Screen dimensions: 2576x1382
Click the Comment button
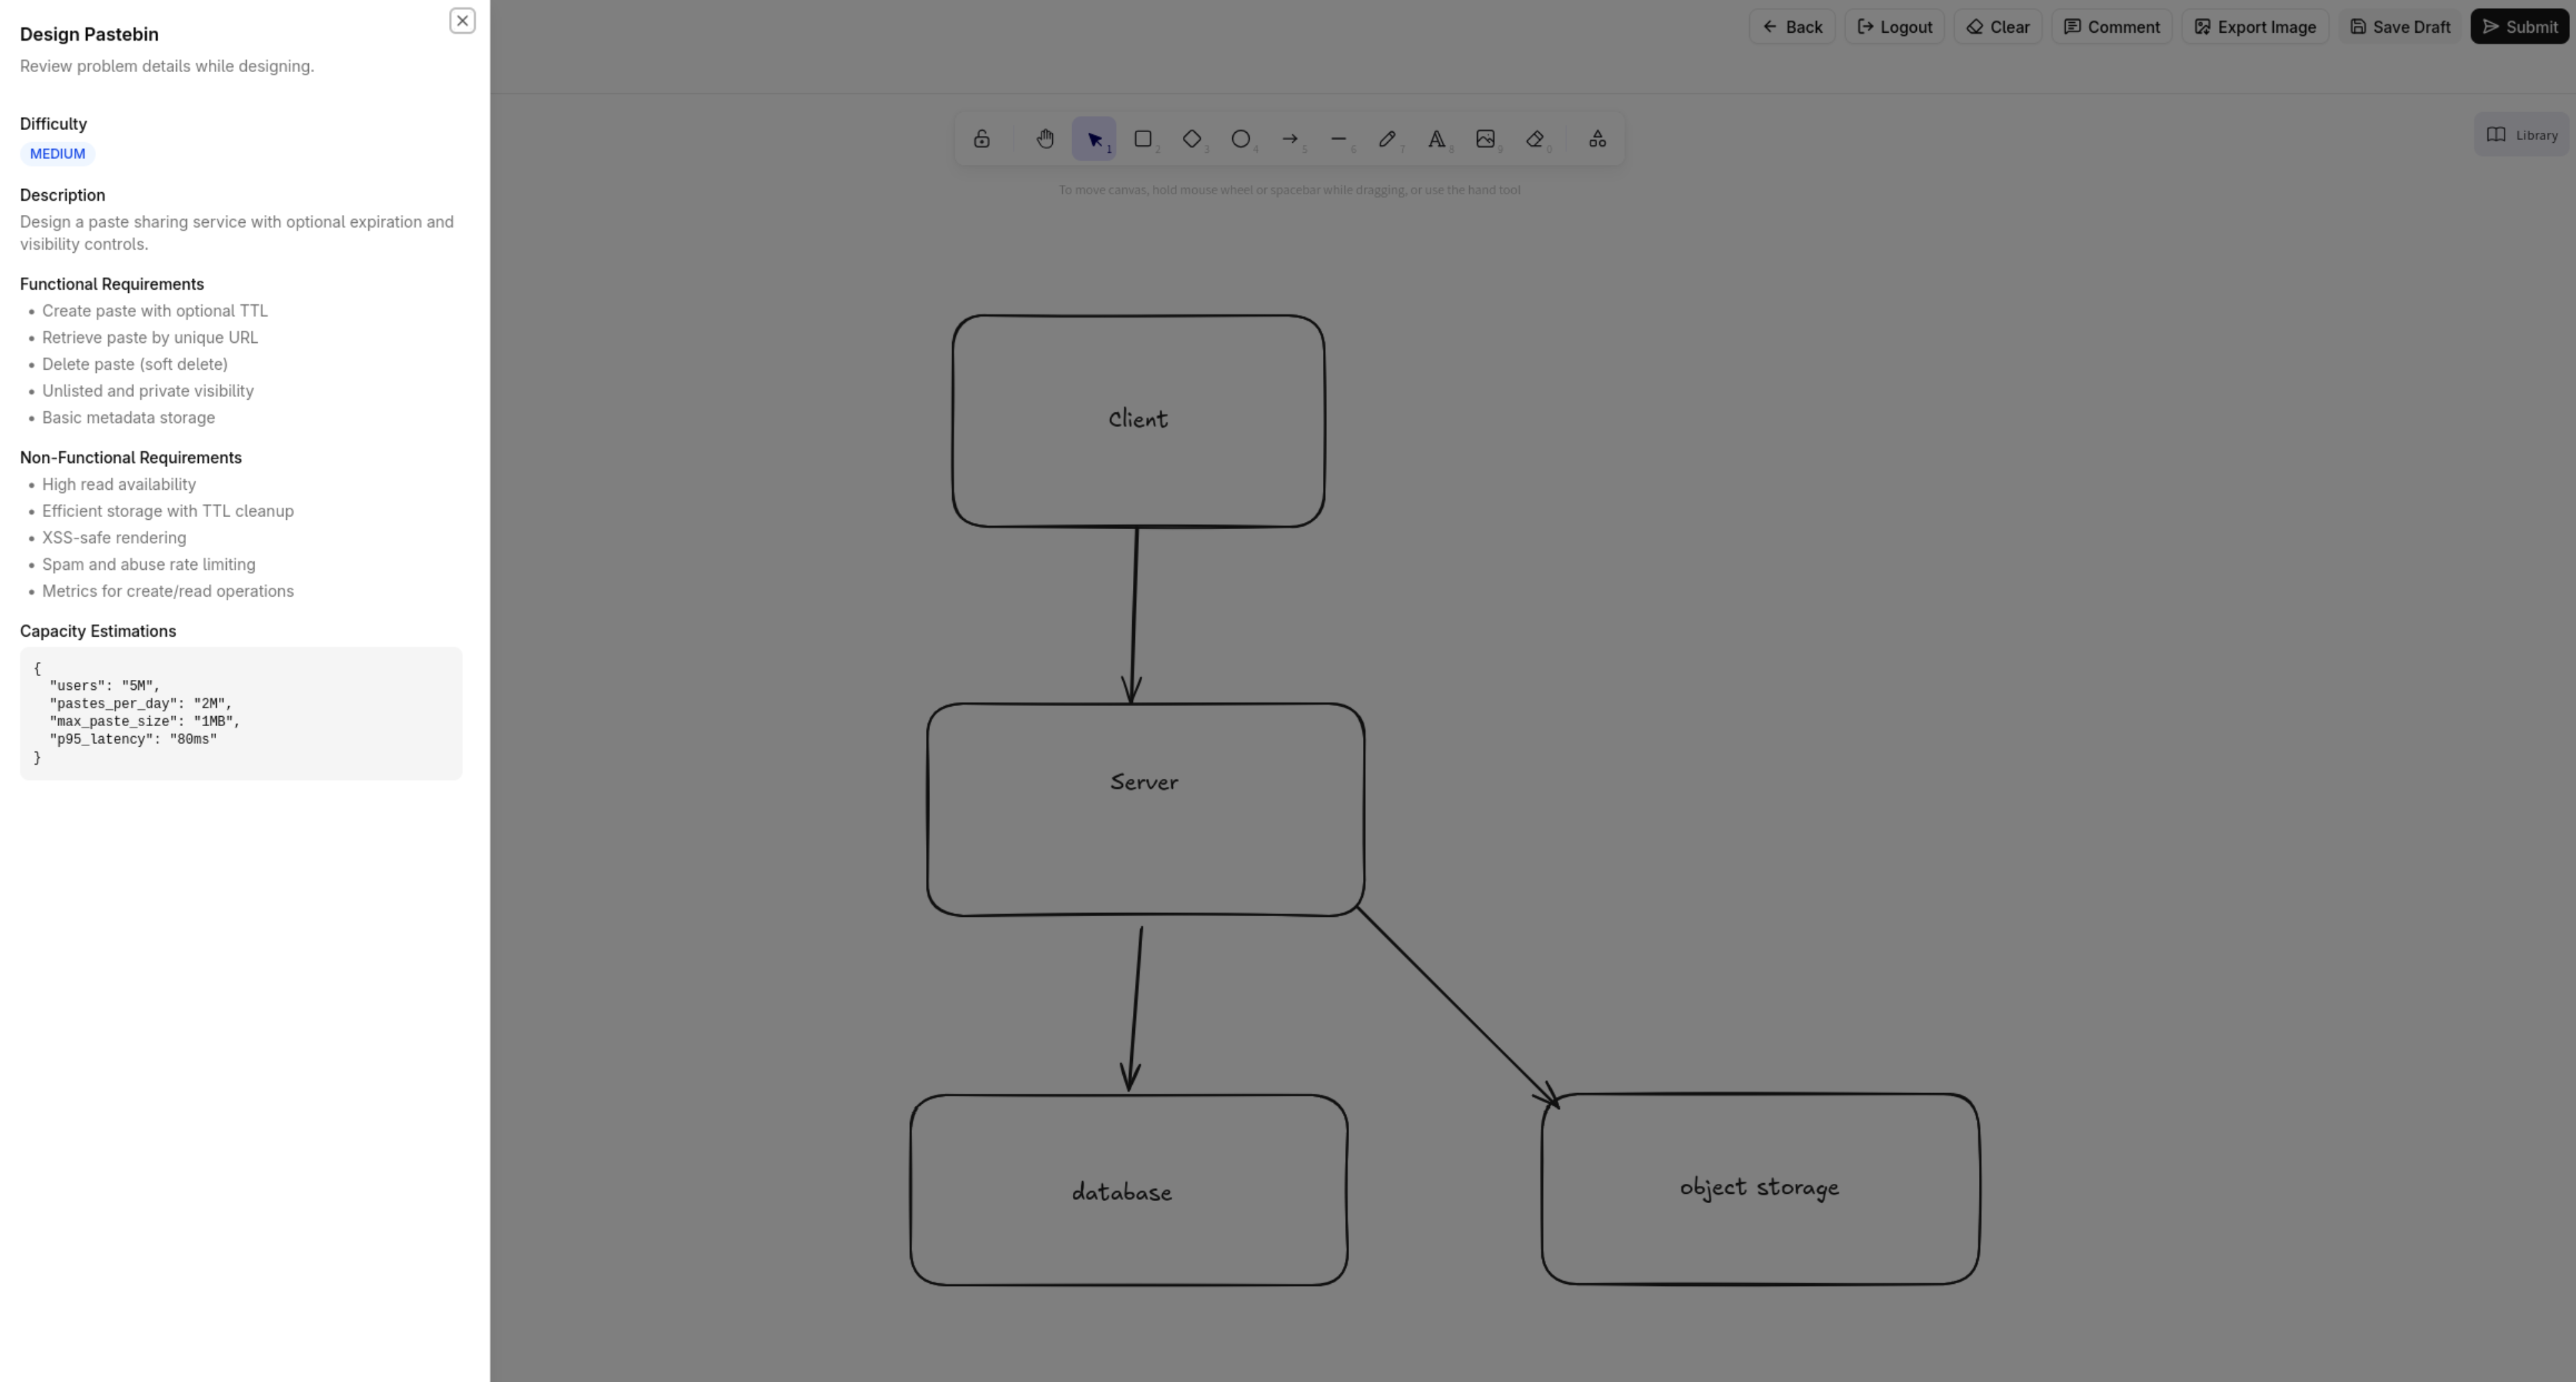click(x=2111, y=26)
